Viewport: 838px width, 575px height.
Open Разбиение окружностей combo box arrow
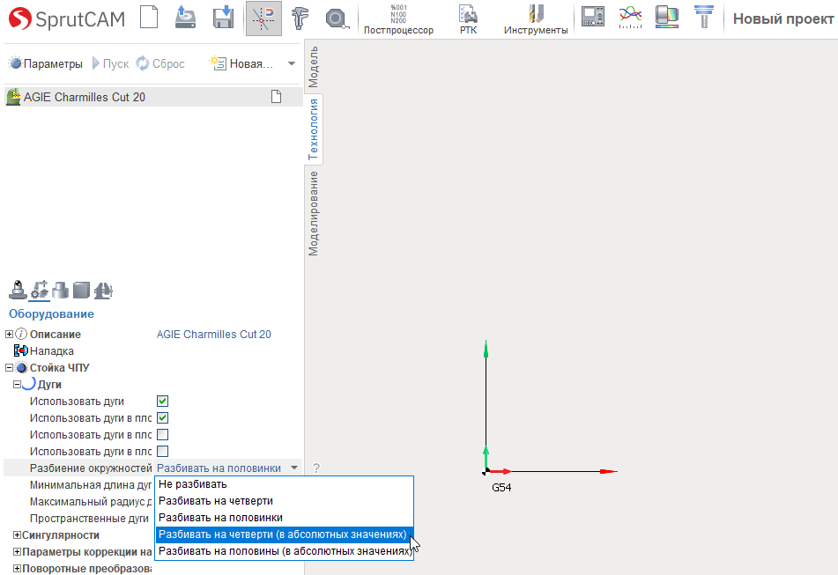[x=294, y=468]
